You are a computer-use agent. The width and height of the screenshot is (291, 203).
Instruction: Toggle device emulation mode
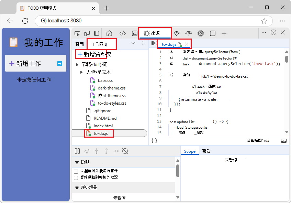87,33
